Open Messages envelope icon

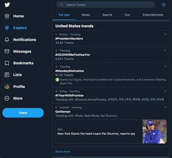click(x=7, y=51)
